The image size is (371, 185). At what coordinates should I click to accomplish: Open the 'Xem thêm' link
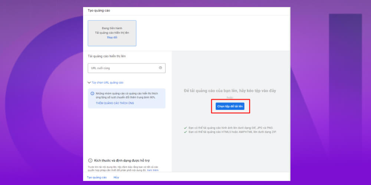[x=152, y=170]
